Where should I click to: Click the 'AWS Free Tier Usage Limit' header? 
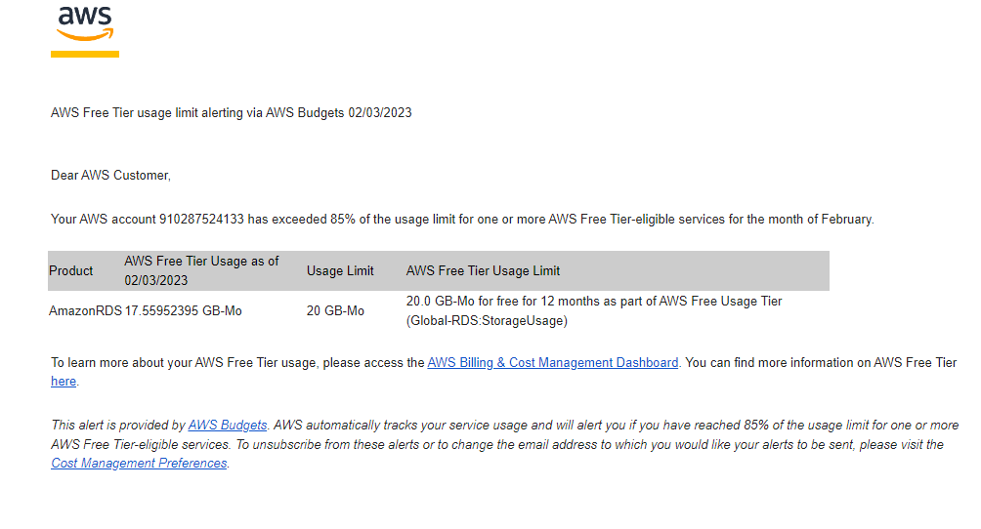click(x=483, y=270)
